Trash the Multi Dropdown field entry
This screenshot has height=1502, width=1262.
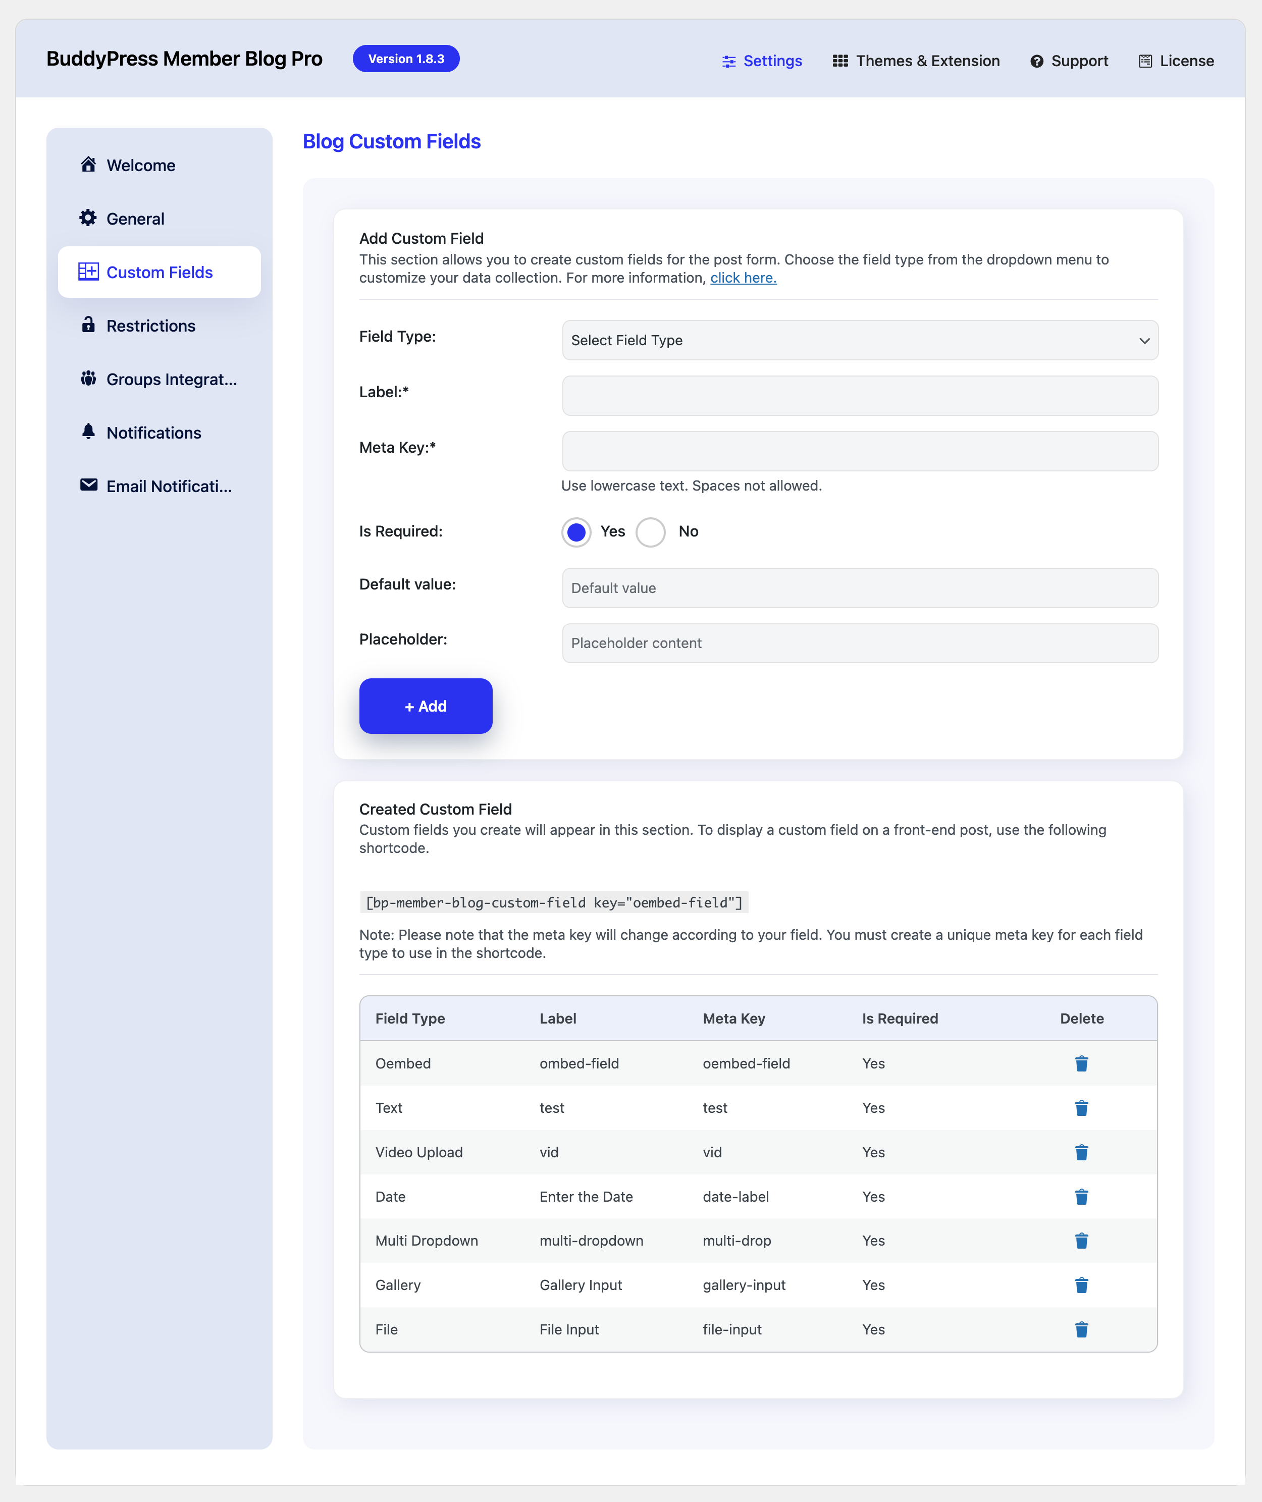tap(1081, 1241)
